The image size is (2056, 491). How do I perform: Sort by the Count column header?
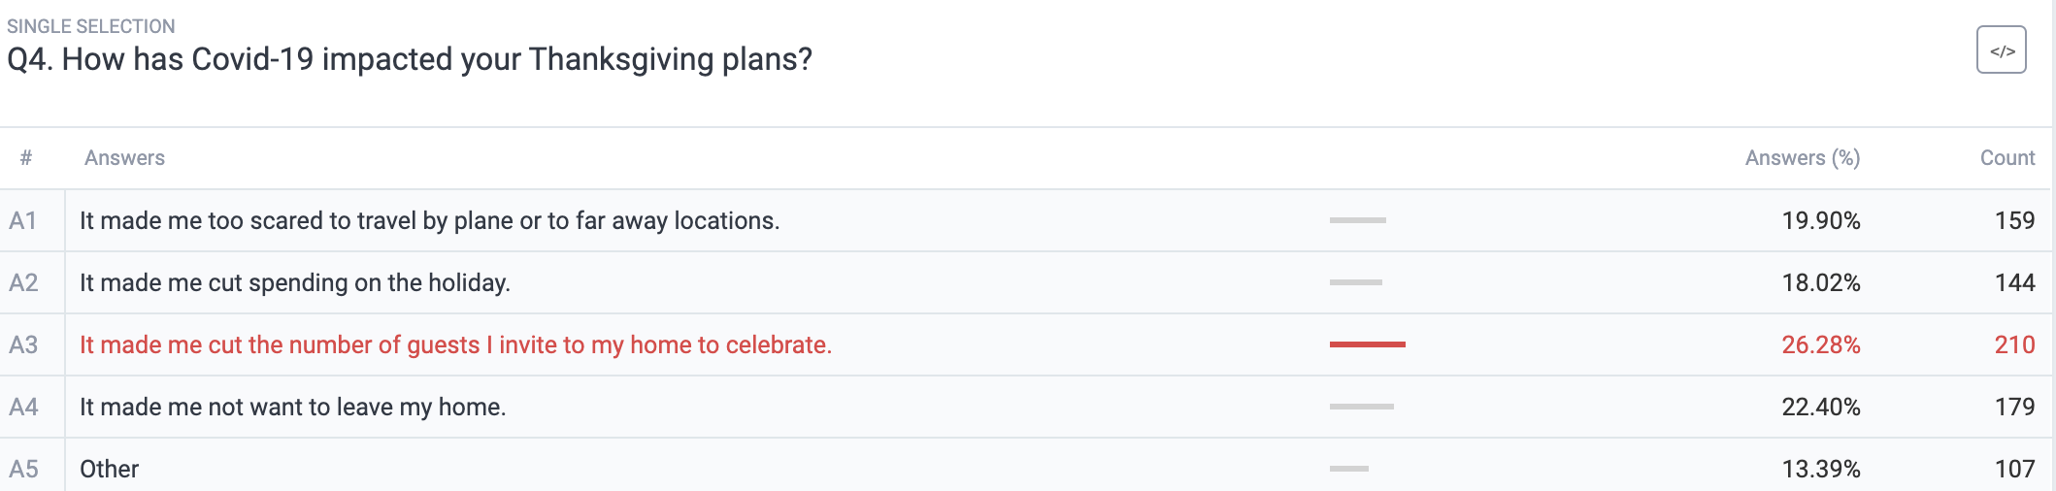[x=2007, y=158]
